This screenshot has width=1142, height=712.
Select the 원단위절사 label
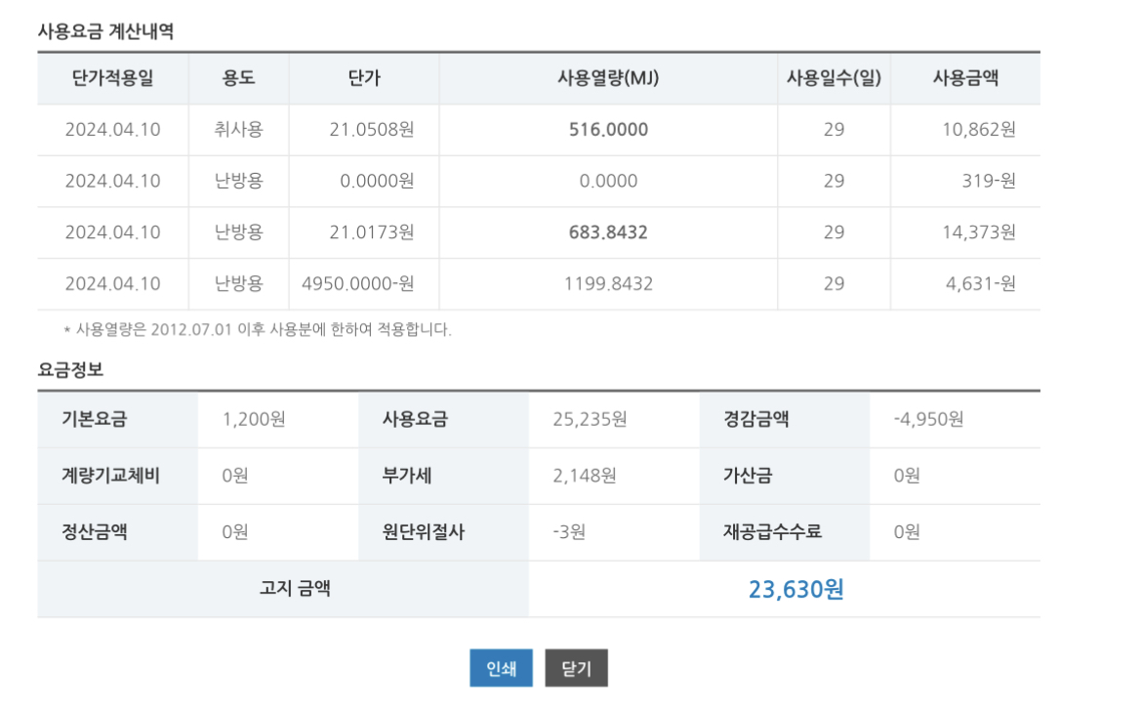[424, 533]
